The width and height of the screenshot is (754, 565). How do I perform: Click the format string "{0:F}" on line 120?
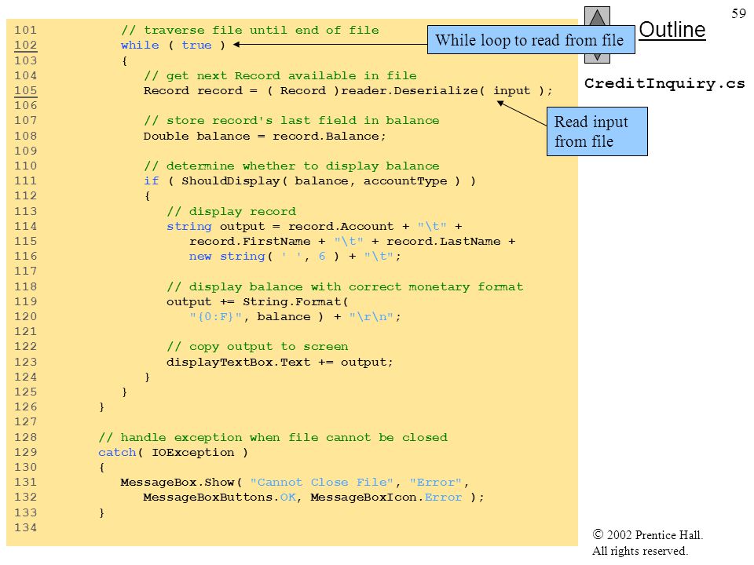(215, 316)
